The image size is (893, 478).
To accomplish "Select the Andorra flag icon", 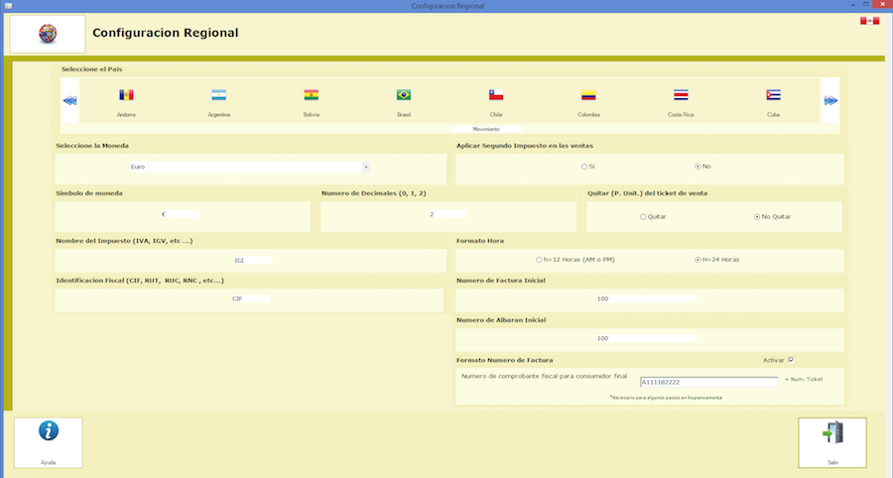I will [126, 95].
